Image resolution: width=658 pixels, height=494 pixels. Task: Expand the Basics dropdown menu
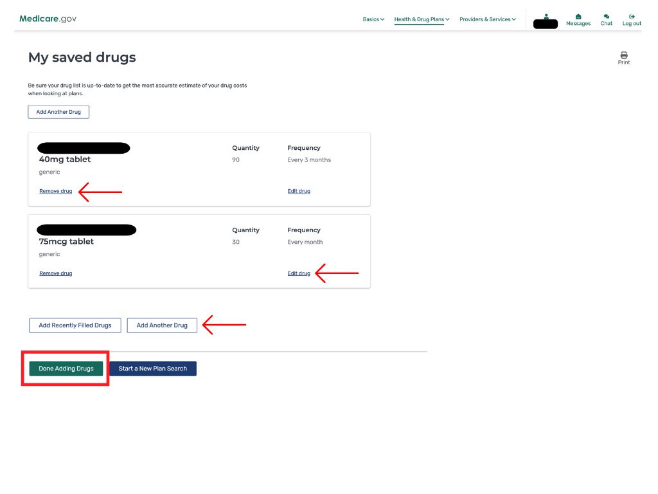(x=373, y=19)
